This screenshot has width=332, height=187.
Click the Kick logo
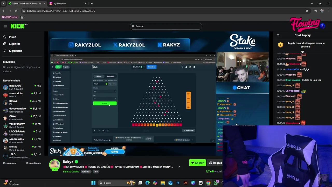tap(19, 26)
